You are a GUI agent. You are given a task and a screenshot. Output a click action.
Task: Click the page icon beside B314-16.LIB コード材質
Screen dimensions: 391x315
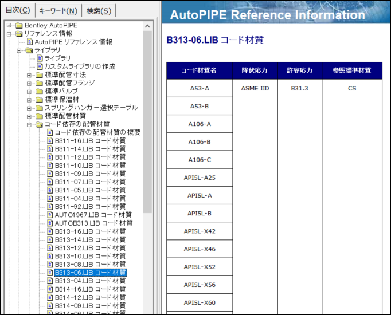(50, 289)
